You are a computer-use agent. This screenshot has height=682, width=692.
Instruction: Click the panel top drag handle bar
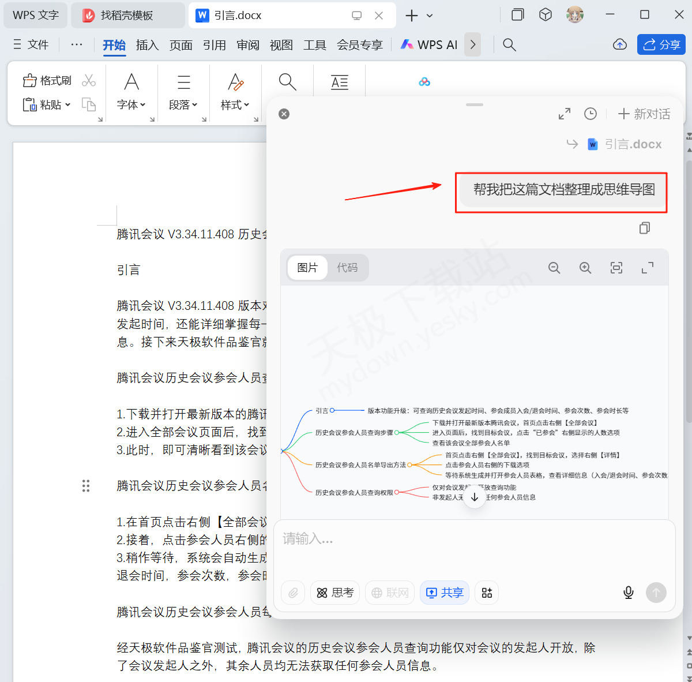click(x=475, y=105)
